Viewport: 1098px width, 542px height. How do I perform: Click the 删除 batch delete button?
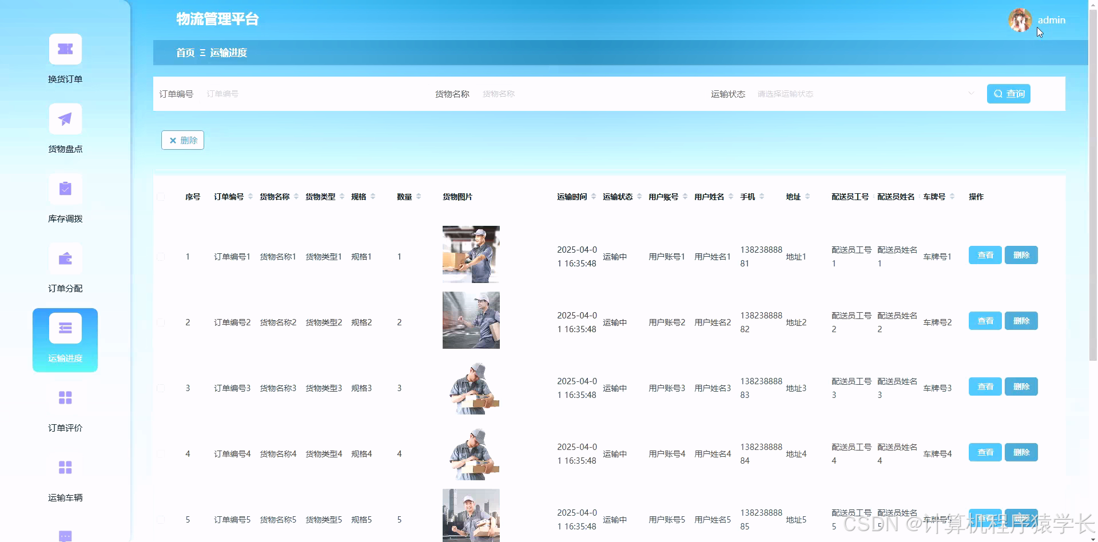point(182,140)
